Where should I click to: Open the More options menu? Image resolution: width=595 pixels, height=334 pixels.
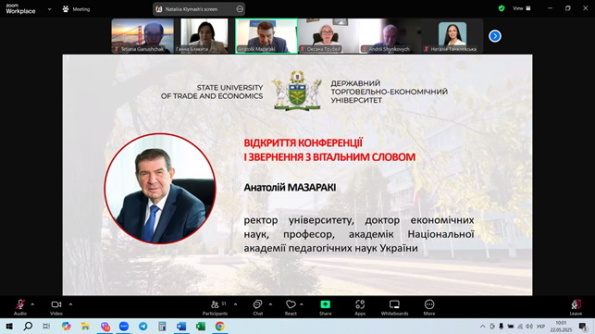tap(429, 307)
